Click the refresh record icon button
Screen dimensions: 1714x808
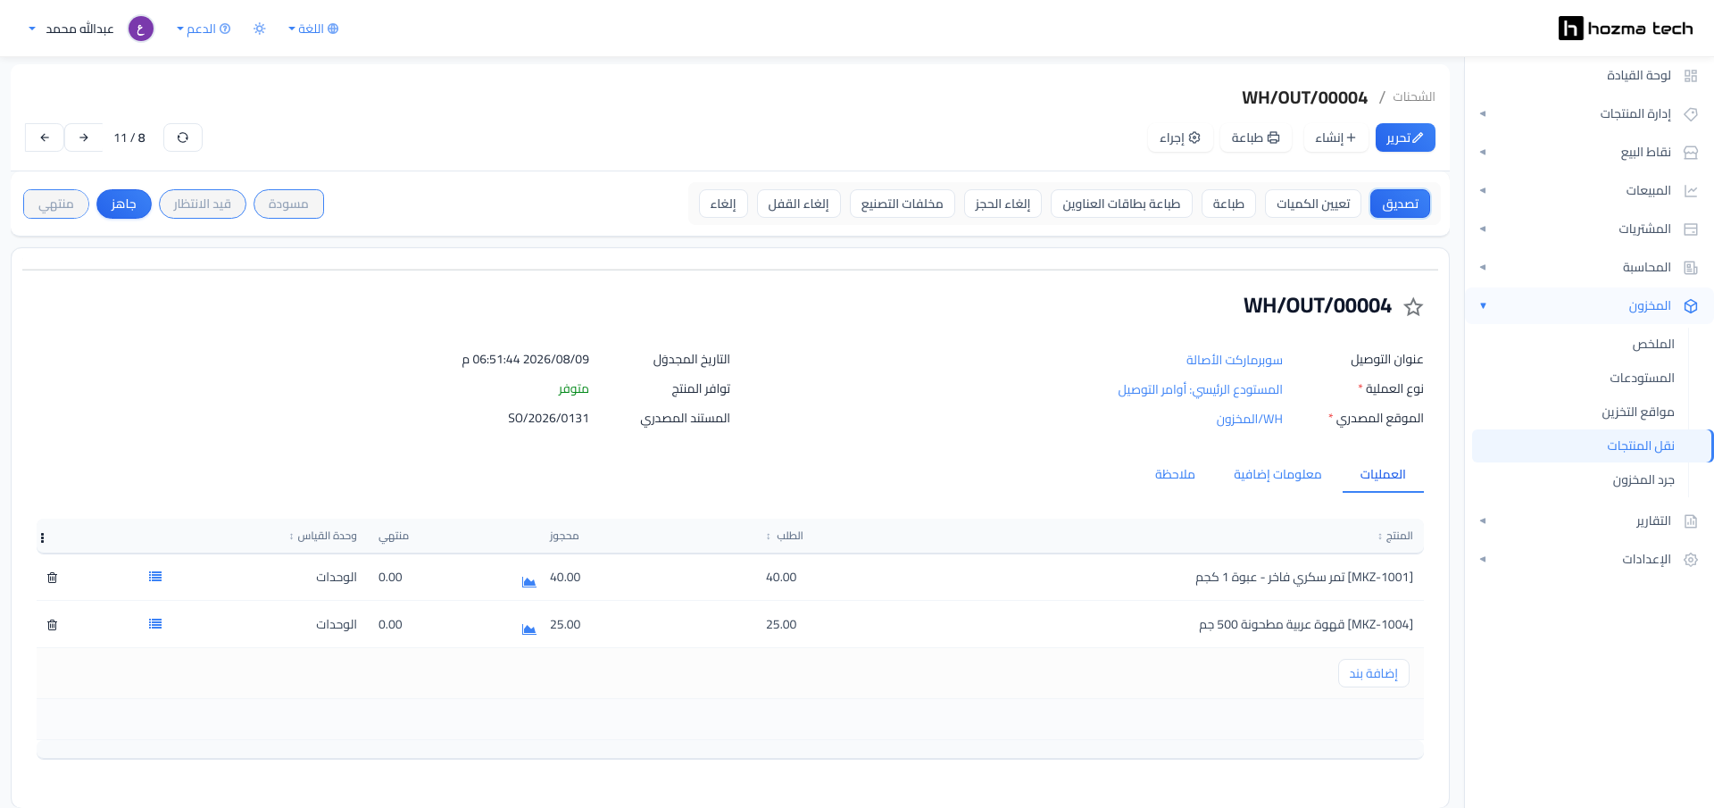point(183,137)
